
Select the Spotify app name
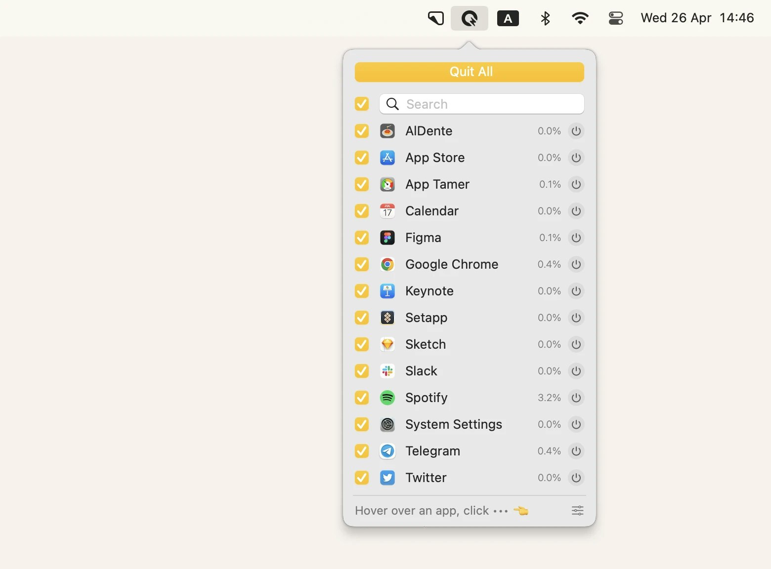[x=427, y=398]
